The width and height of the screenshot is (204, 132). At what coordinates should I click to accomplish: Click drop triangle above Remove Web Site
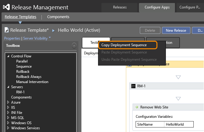[x=178, y=99]
